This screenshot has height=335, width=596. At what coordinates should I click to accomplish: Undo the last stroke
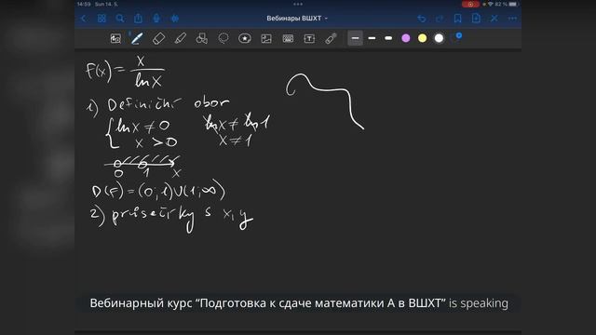coord(421,19)
